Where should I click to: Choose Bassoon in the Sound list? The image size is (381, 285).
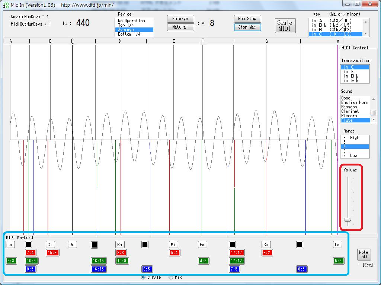pyautogui.click(x=355, y=107)
